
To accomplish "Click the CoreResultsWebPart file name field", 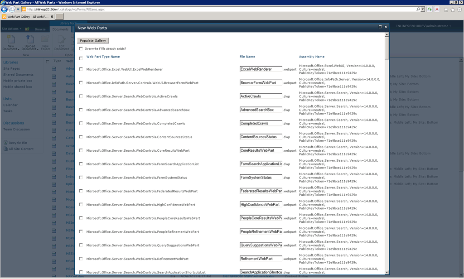I will [261, 150].
